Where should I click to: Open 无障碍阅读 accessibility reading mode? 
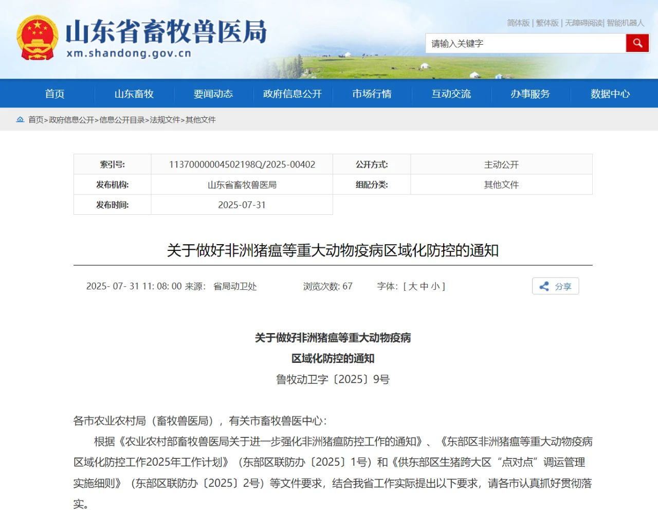click(x=584, y=23)
